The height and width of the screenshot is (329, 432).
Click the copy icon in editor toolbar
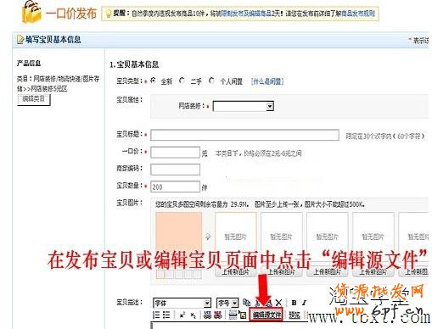pos(246,303)
